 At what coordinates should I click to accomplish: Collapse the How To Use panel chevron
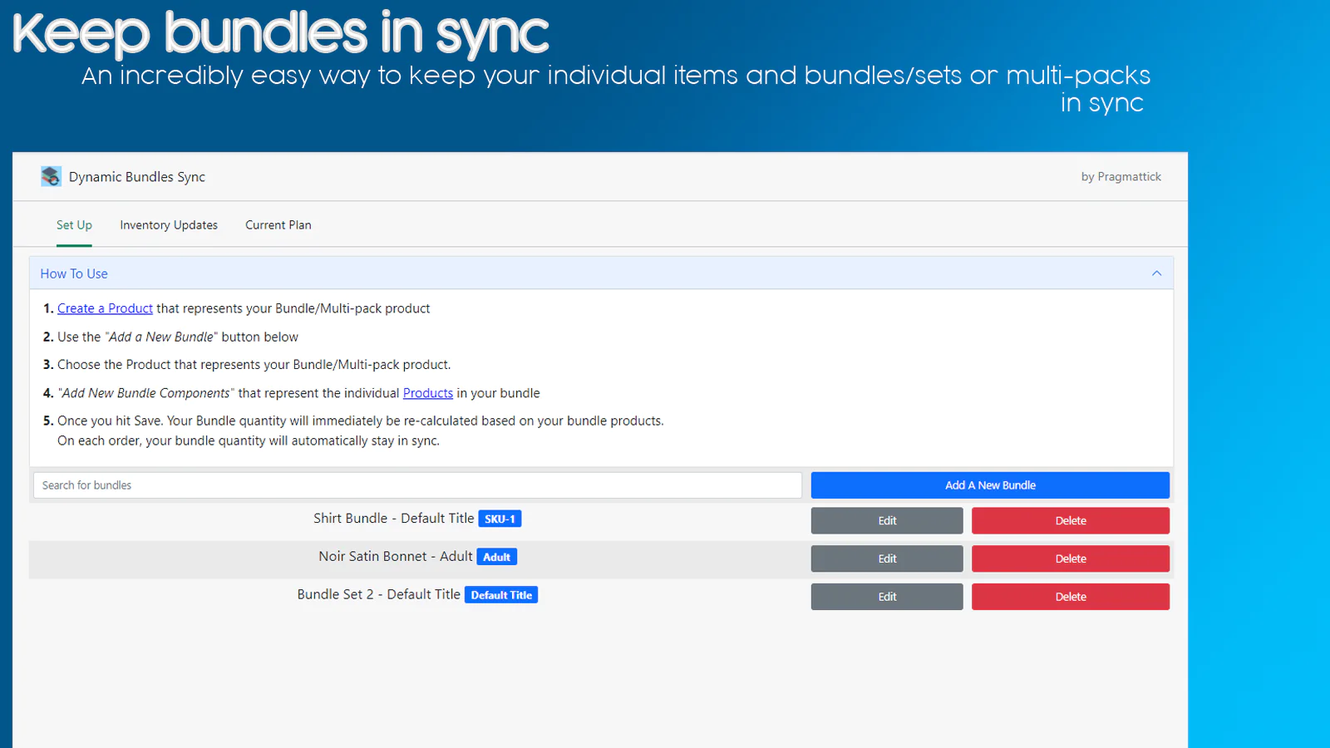click(x=1156, y=273)
